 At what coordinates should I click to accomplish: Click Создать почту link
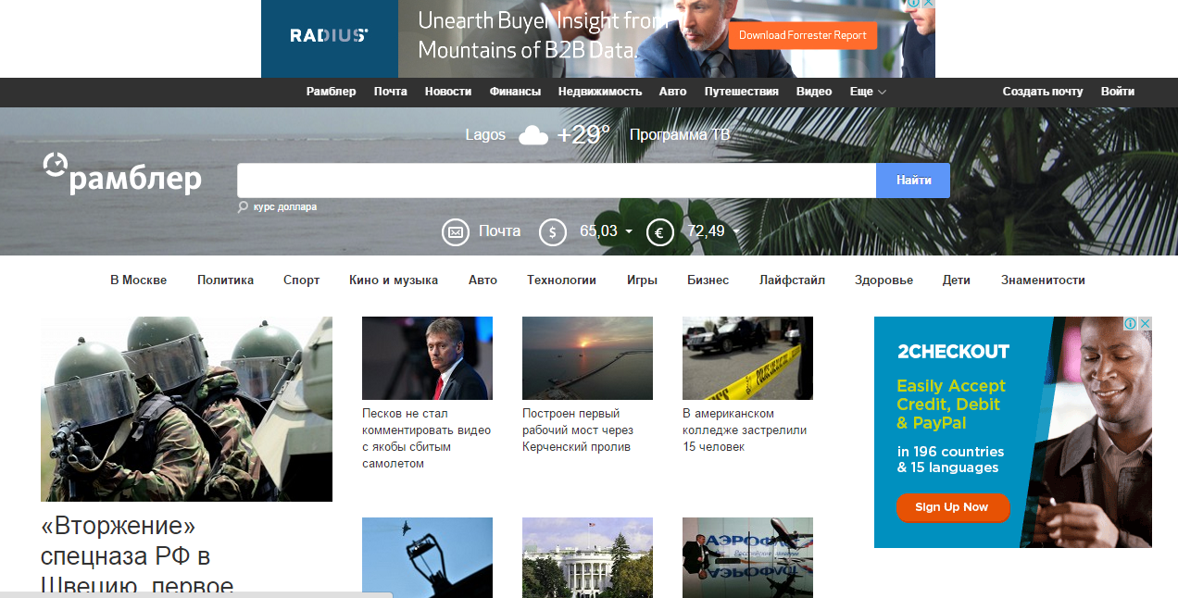coord(1042,92)
